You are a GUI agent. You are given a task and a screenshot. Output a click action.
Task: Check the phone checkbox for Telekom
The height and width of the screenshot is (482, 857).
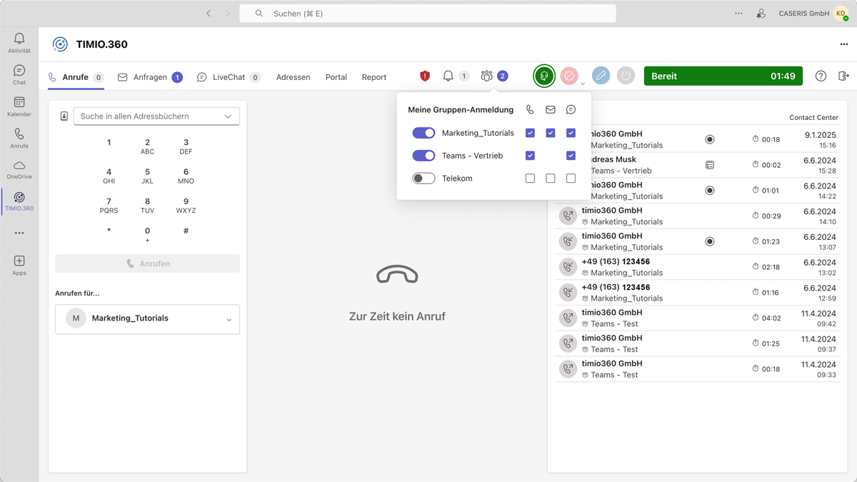tap(530, 179)
